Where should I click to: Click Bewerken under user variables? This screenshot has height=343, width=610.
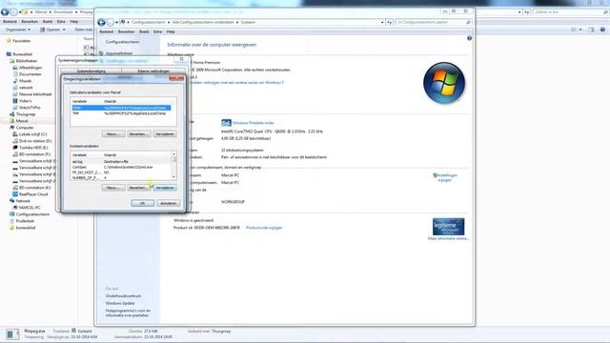point(139,133)
